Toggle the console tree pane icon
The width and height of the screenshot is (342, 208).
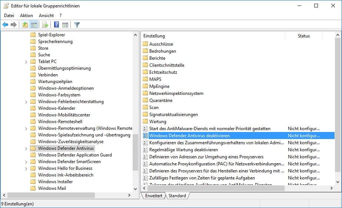34,25
